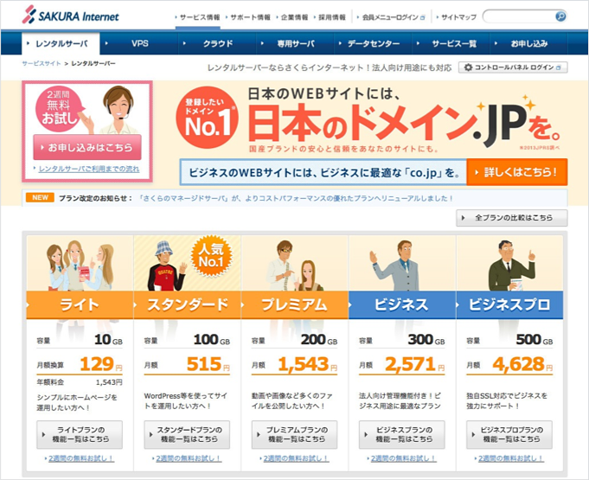Click the 2,571円 monthly price
This screenshot has width=589, height=480.
(x=415, y=364)
